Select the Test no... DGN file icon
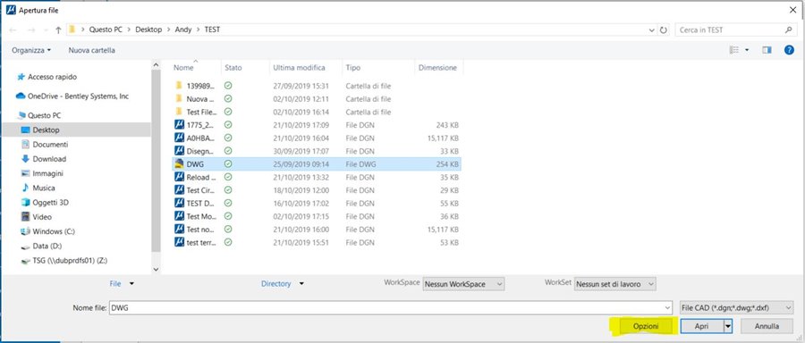The image size is (805, 343). [x=179, y=229]
